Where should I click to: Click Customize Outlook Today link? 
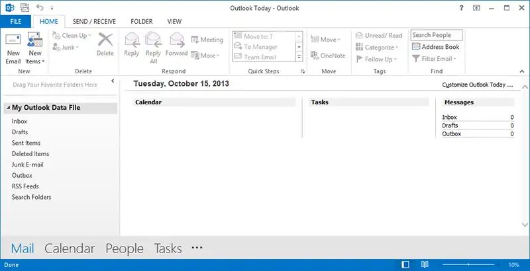tap(477, 85)
